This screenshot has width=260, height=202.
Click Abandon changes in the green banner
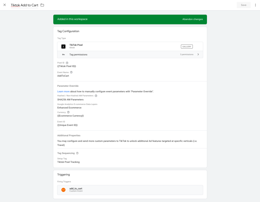tap(192, 19)
